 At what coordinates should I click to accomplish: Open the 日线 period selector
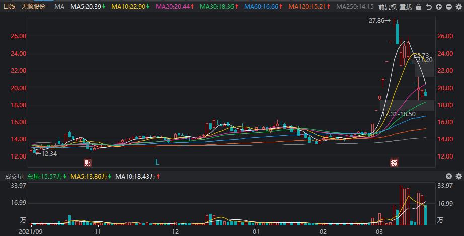[x=10, y=7]
